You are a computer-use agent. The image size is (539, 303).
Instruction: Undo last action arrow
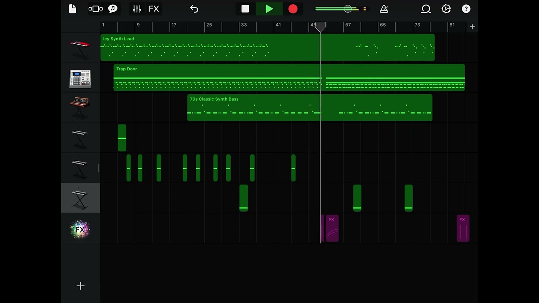point(194,9)
